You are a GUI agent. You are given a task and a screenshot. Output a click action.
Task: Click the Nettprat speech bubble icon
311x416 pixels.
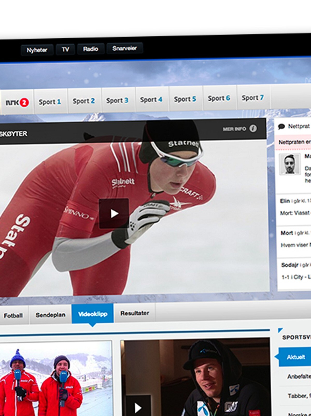[281, 127]
